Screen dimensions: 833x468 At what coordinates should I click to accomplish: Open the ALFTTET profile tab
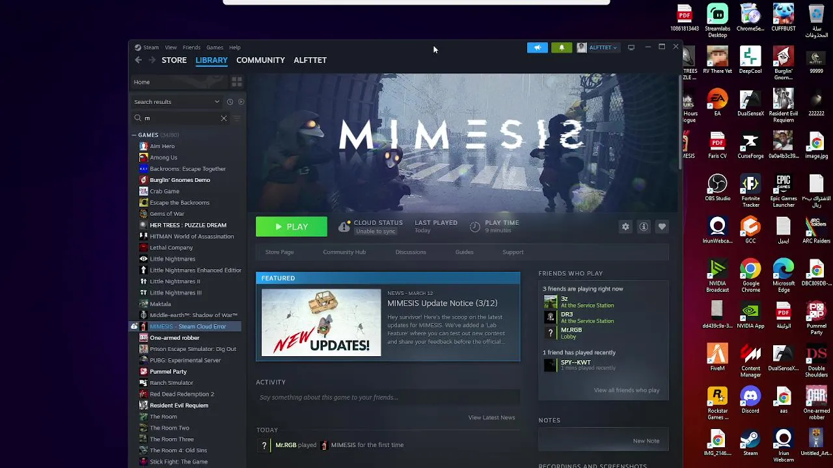[310, 60]
